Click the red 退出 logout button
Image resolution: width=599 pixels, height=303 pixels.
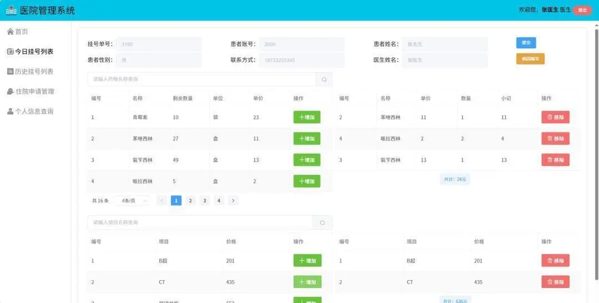coord(582,11)
